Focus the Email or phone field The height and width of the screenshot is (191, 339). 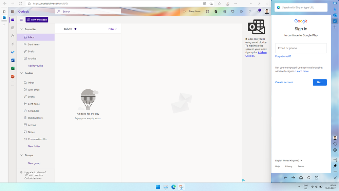click(x=301, y=48)
